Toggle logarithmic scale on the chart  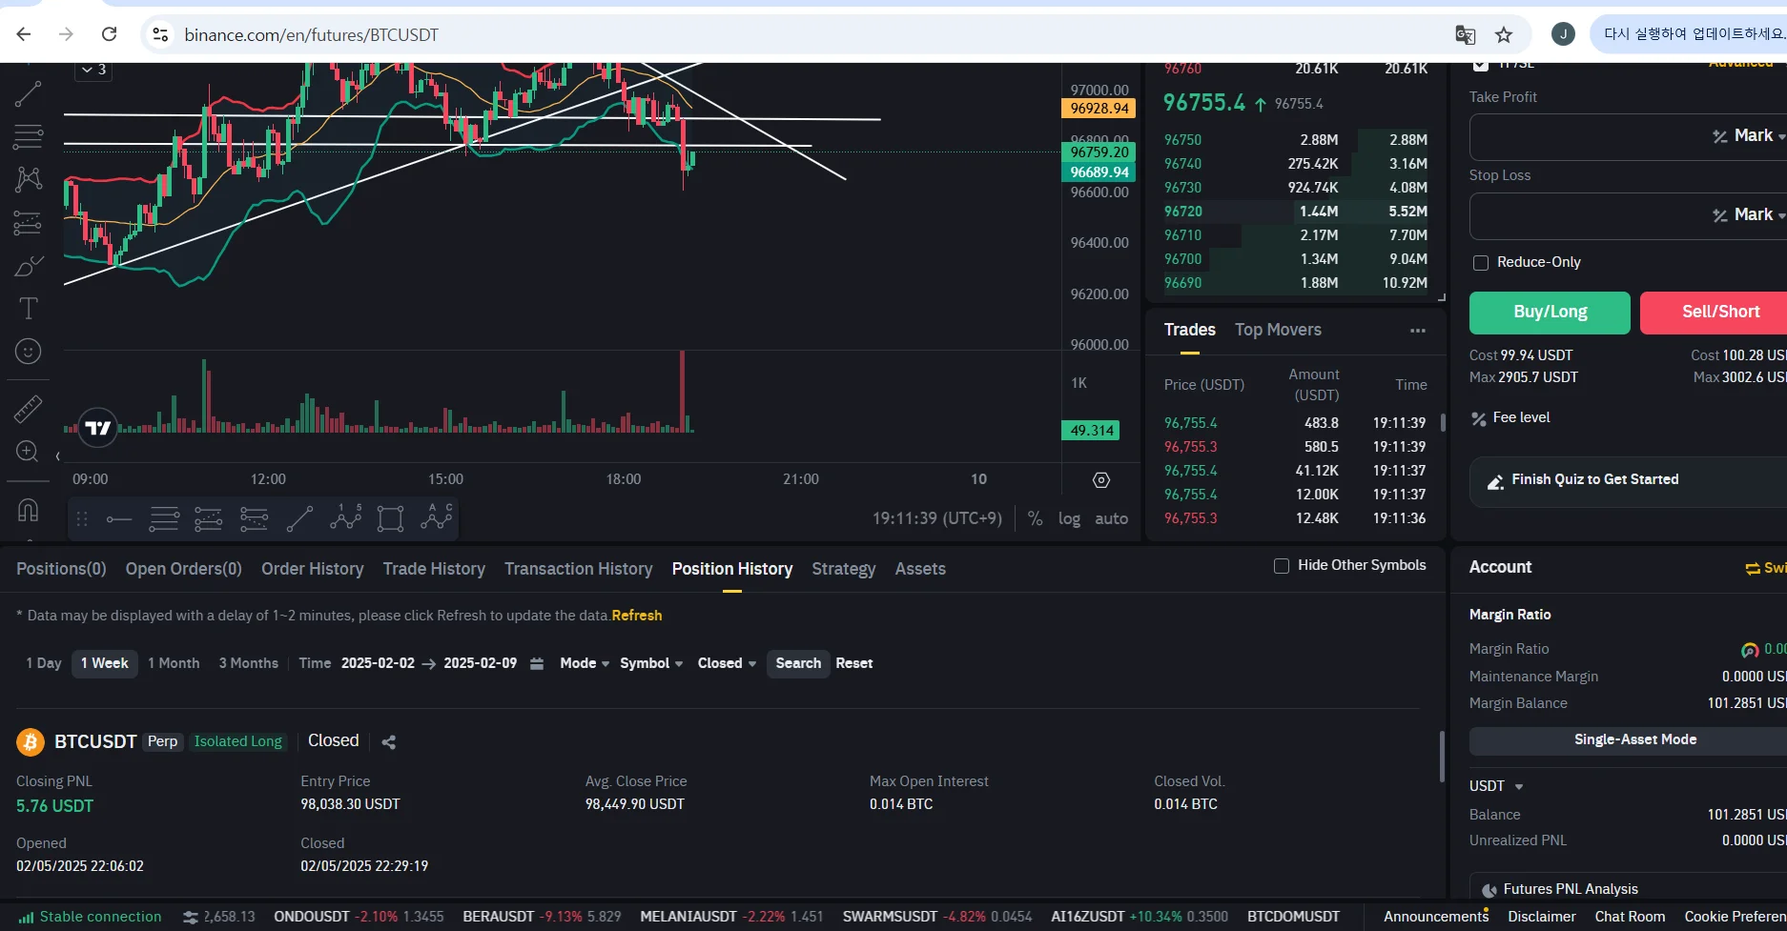pos(1069,518)
